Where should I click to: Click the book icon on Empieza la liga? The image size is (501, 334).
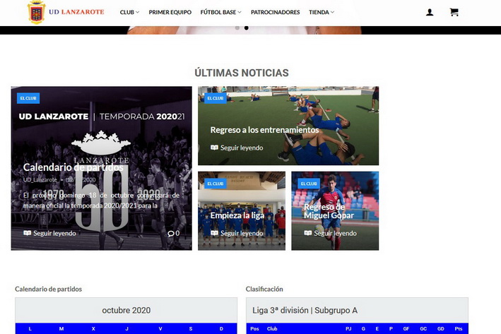[214, 233]
